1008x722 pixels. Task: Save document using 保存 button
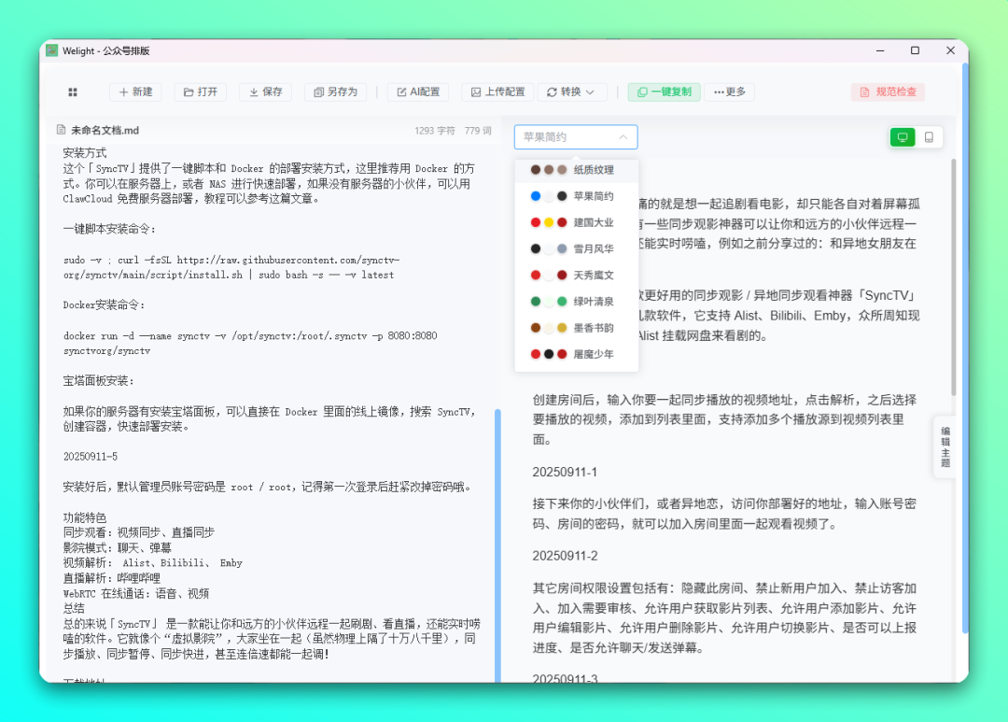[x=265, y=92]
